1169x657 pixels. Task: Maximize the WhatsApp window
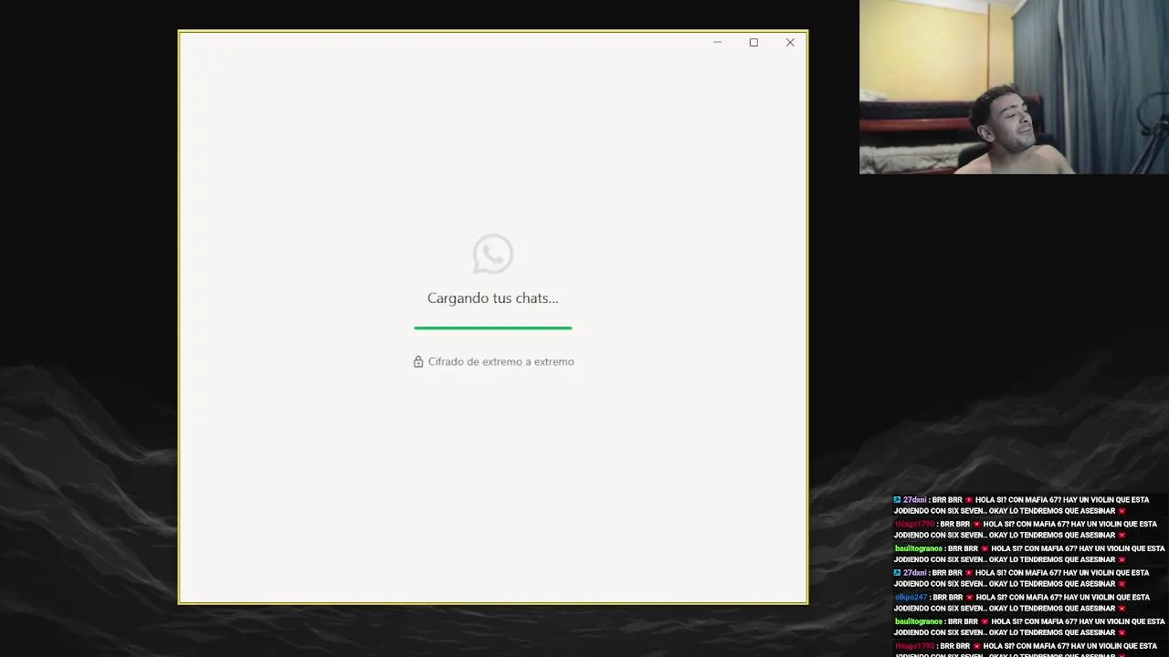pos(753,42)
